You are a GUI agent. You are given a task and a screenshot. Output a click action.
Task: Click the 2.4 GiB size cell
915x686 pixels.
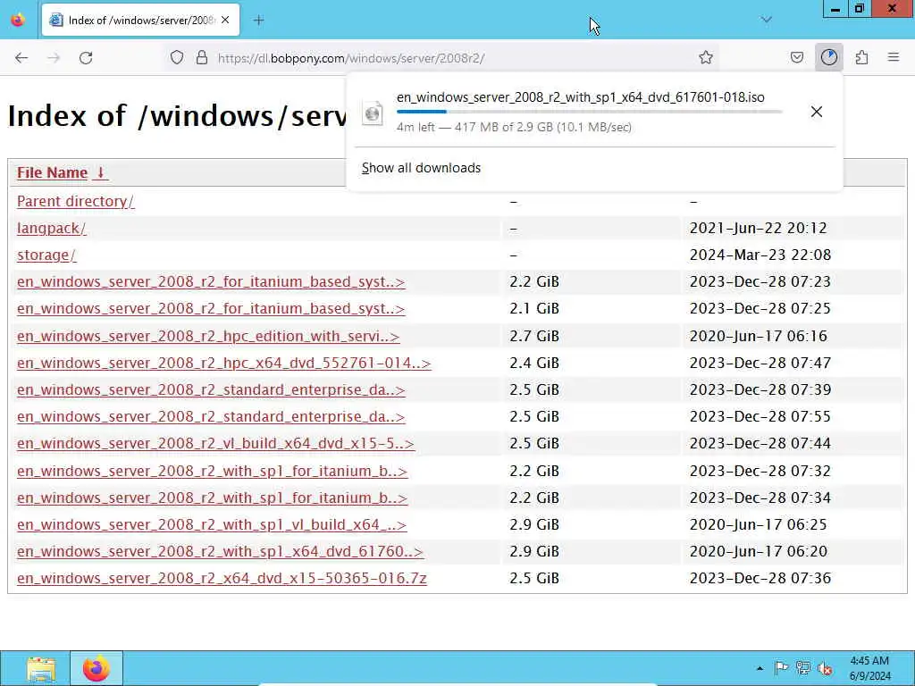tap(534, 363)
